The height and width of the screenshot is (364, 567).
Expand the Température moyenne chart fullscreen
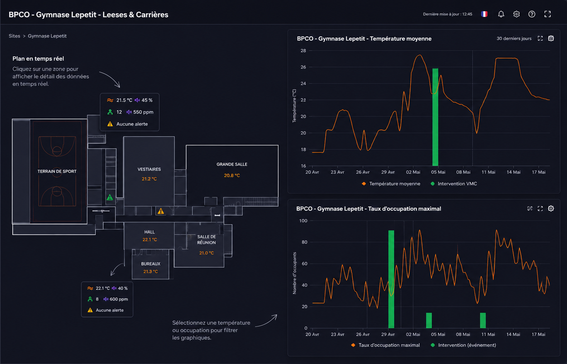point(540,38)
